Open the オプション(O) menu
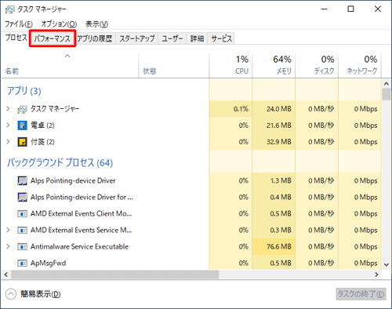Image resolution: width=392 pixels, height=309 pixels. click(x=59, y=24)
